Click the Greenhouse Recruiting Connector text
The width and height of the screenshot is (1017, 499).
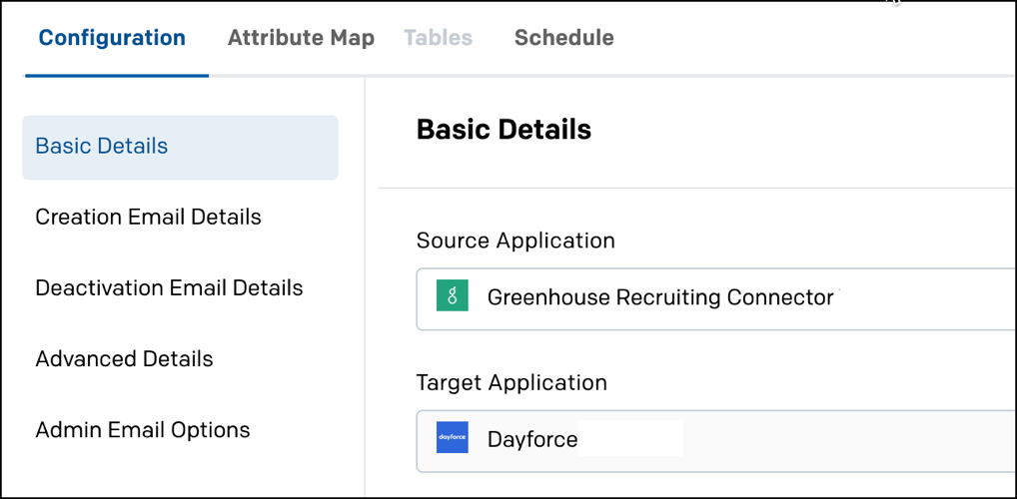660,297
